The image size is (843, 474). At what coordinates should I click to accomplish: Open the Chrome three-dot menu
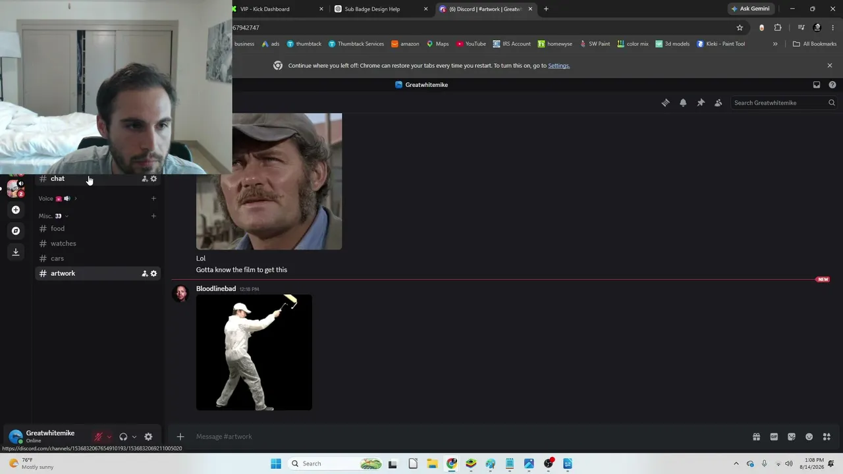833,28
